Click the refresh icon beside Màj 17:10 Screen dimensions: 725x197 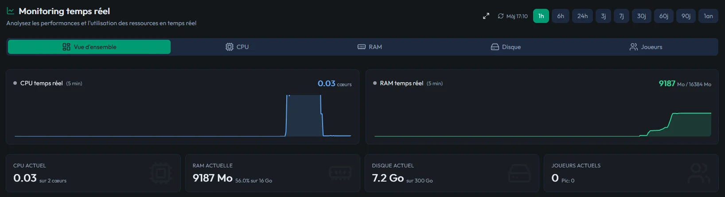coord(501,16)
